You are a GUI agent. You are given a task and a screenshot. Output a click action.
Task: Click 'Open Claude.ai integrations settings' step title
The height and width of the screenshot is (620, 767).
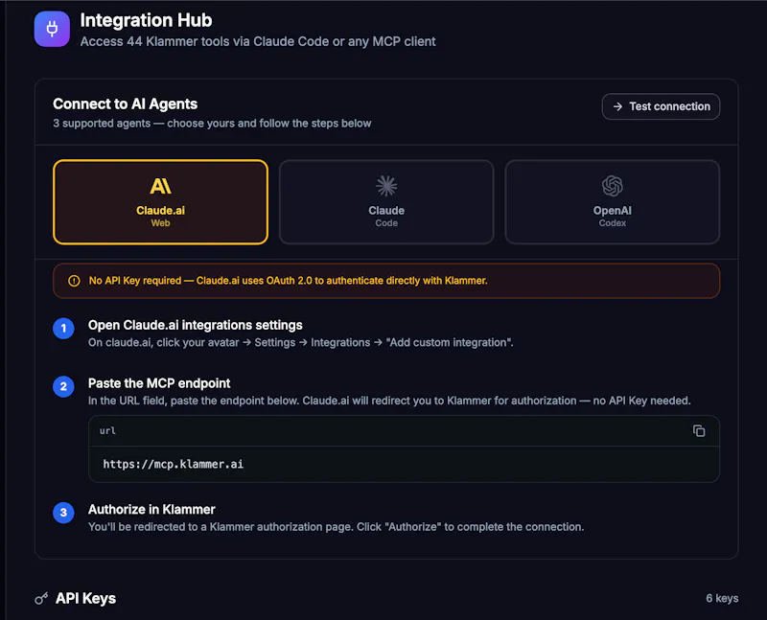tap(196, 325)
